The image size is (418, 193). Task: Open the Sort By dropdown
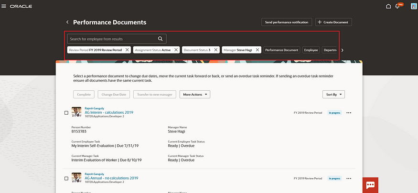coord(333,95)
